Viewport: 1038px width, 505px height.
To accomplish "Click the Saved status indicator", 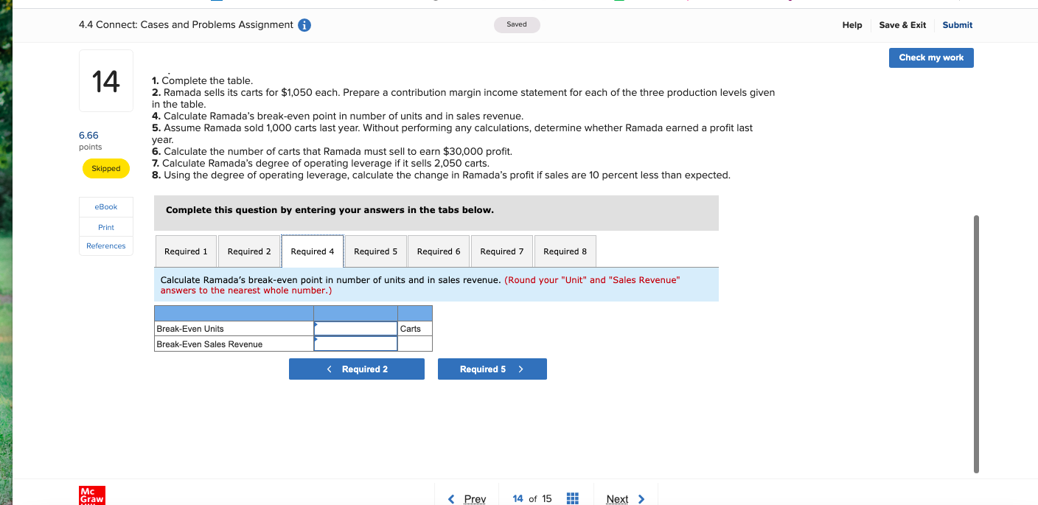I will pos(517,24).
